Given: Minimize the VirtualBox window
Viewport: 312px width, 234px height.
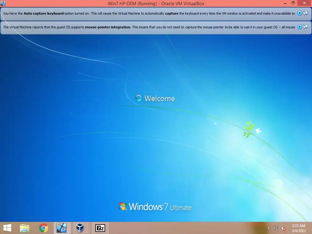Looking at the screenshot, I should point(285,3).
